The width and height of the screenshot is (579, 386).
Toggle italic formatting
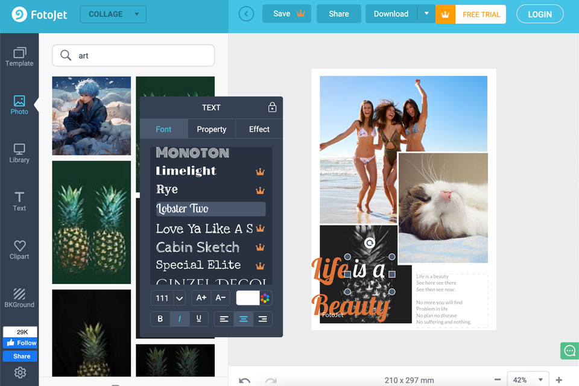click(180, 319)
